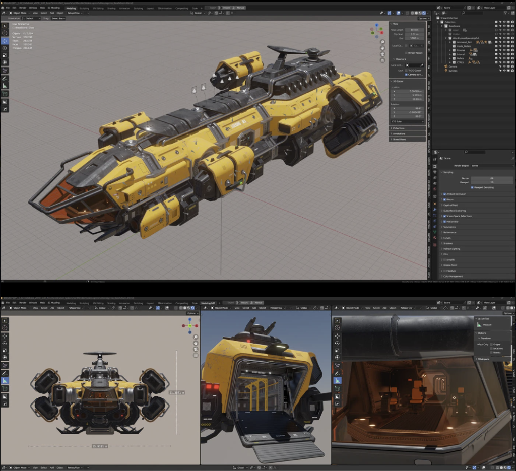516x471 pixels.
Task: Expand the Collections panel in sidebar
Action: click(407, 128)
